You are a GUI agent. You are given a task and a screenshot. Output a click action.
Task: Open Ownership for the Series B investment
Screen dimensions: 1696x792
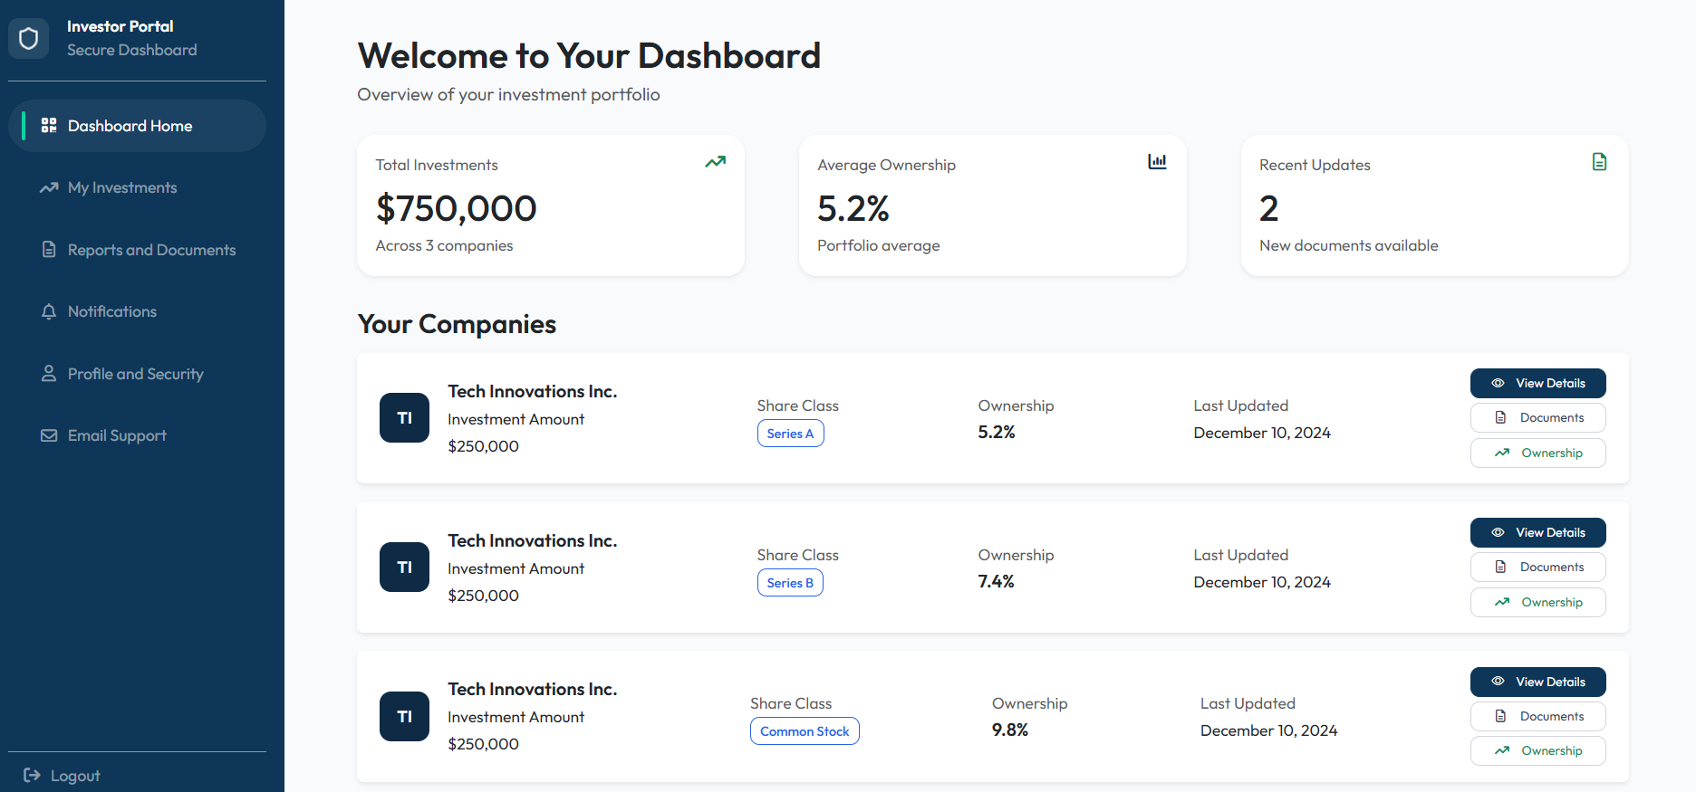(1537, 603)
